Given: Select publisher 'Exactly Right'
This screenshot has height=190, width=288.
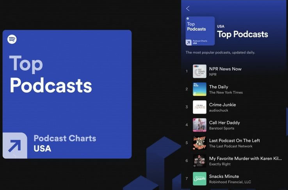Looking at the screenshot, I should coord(220,164).
